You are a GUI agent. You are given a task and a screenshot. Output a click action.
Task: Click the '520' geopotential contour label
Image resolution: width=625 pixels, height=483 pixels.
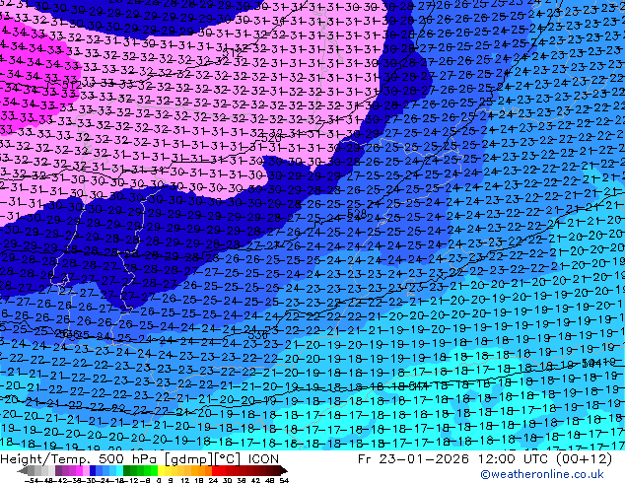coord(271,138)
